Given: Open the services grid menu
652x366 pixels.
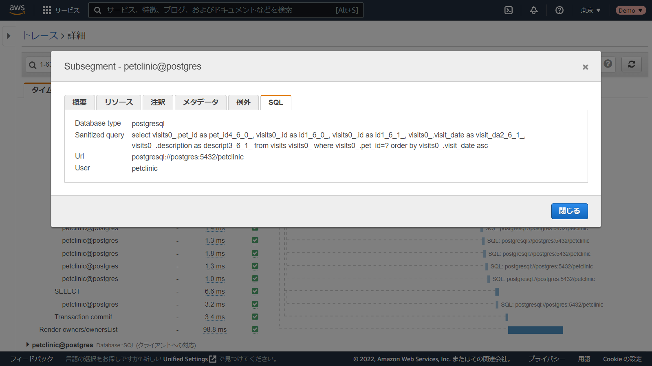Looking at the screenshot, I should pyautogui.click(x=47, y=10).
